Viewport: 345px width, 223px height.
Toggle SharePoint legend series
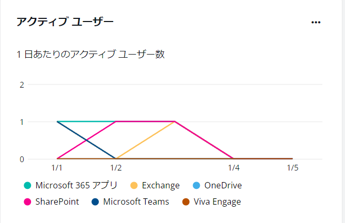[51, 201]
